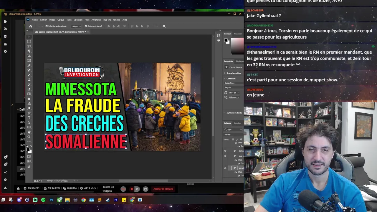Image resolution: width=377 pixels, height=212 pixels.
Task: Click the 160,6 pt font size field
Action: point(233,92)
